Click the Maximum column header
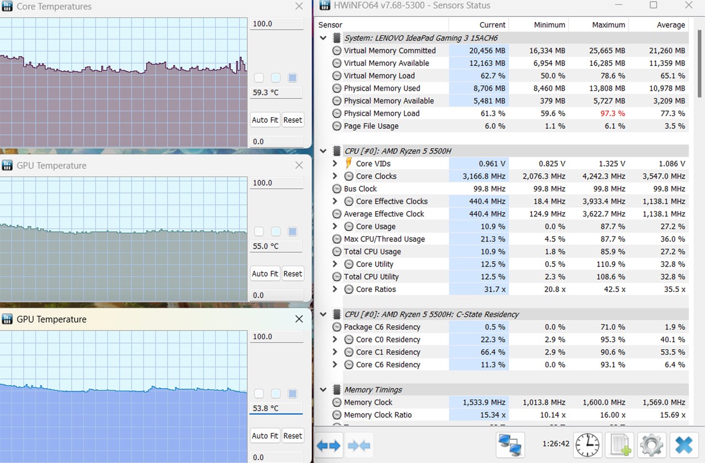The width and height of the screenshot is (705, 463). tap(608, 25)
